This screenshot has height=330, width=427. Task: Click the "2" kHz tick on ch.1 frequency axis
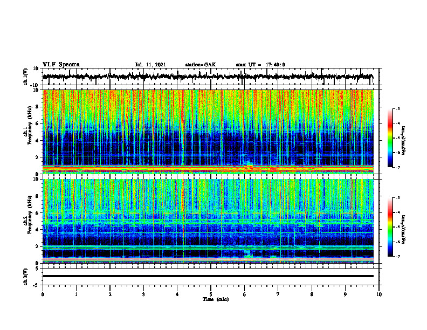click(37, 157)
